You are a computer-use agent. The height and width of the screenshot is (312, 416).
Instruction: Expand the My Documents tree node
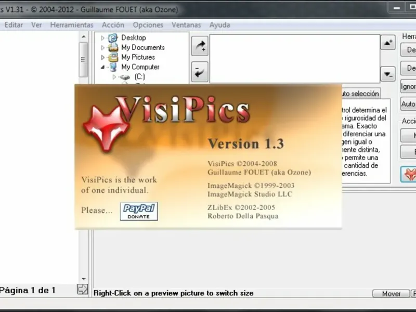102,48
